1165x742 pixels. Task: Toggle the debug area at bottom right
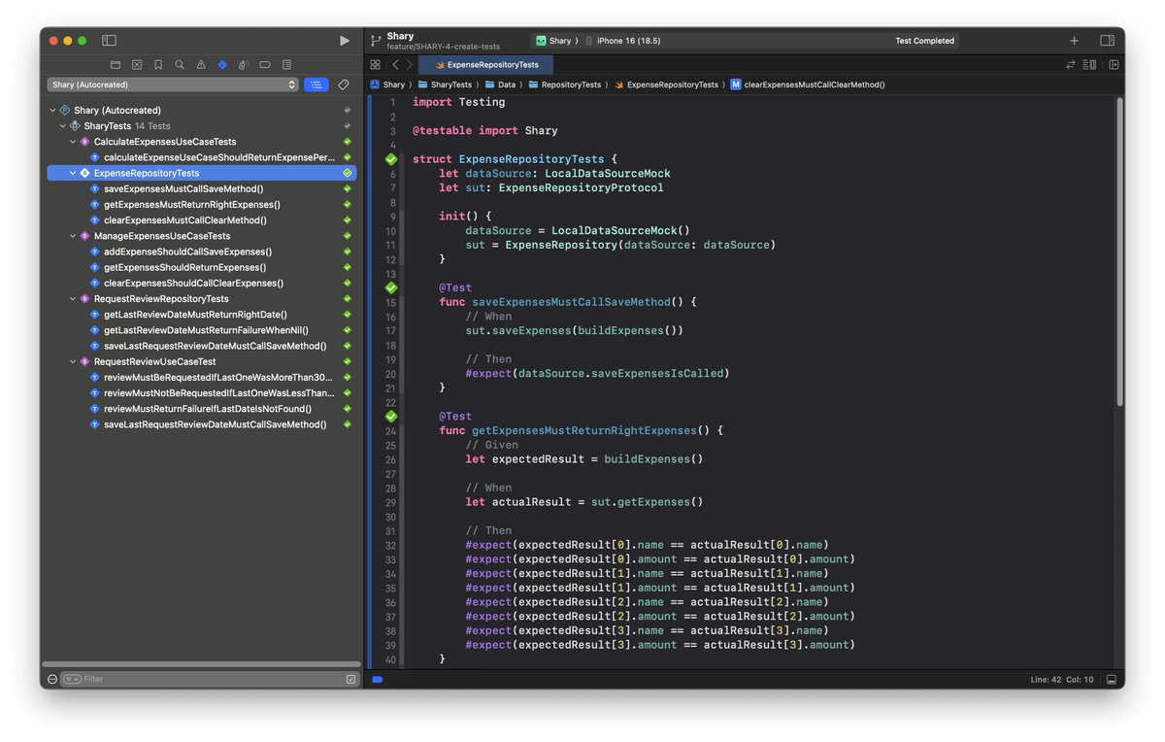1112,680
